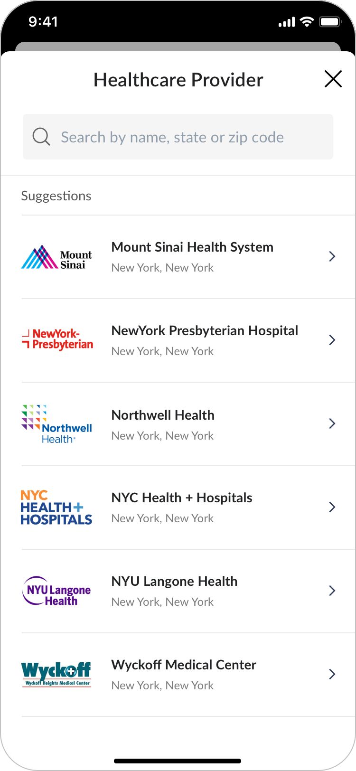The height and width of the screenshot is (771, 356).
Task: Click the Northwell Health row chevron
Action: click(332, 424)
